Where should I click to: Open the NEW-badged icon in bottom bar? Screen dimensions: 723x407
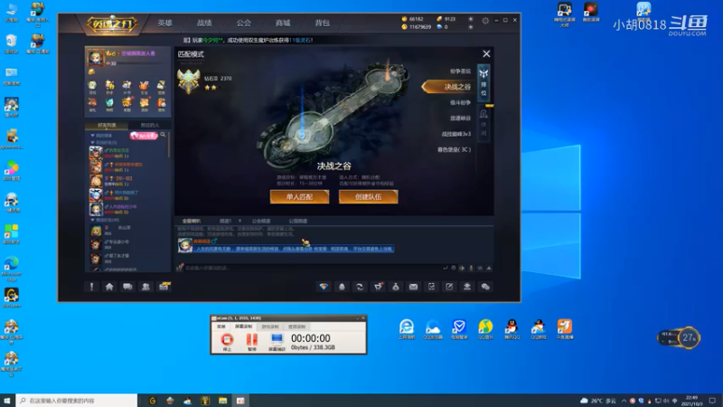coord(164,287)
